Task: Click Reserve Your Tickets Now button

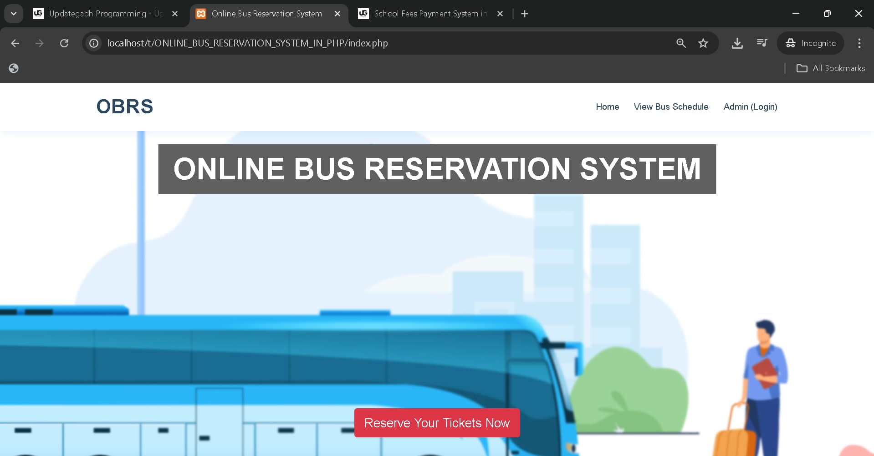Action: point(436,422)
